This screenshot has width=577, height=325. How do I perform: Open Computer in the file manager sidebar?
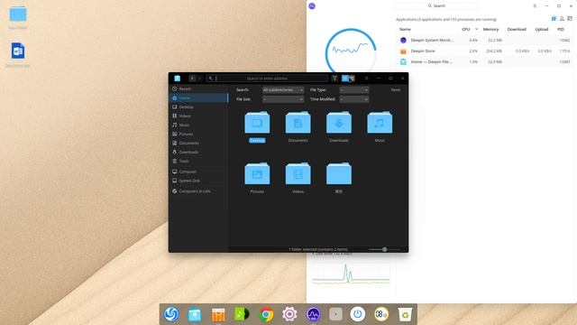pos(199,172)
